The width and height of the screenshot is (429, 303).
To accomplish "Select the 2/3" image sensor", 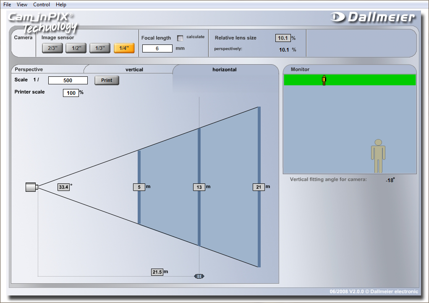I will [52, 48].
